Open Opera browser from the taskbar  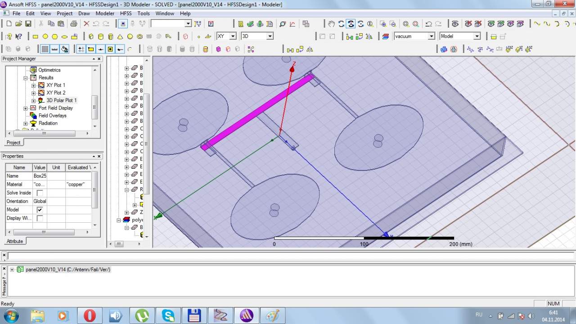90,315
